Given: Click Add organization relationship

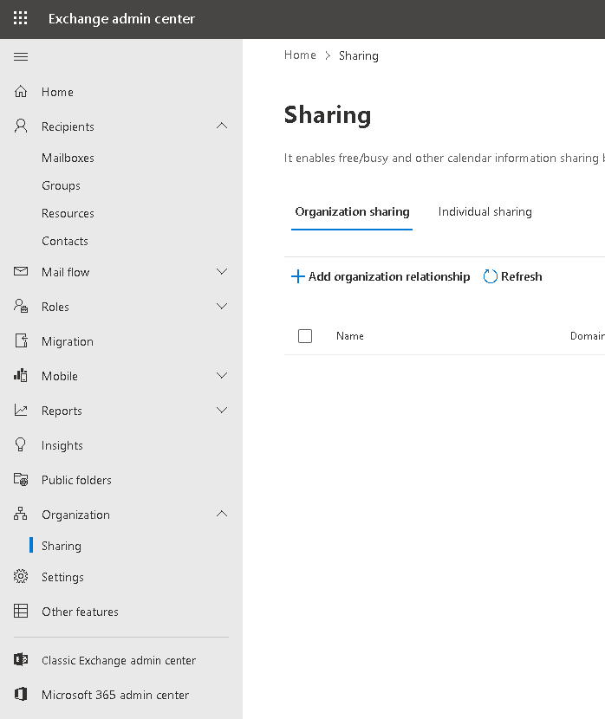Looking at the screenshot, I should point(380,275).
